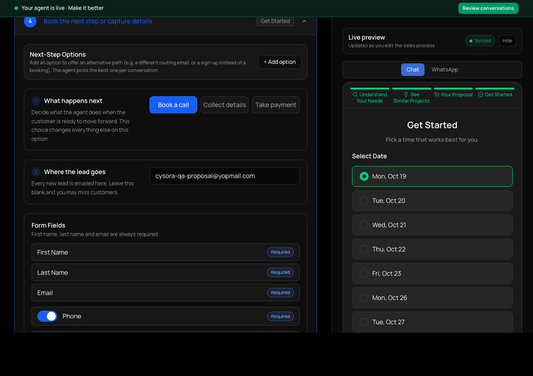Screen dimensions: 533x376
Task: Click the lightbulb icon beside See Similar Projects
Action: [x=406, y=94]
